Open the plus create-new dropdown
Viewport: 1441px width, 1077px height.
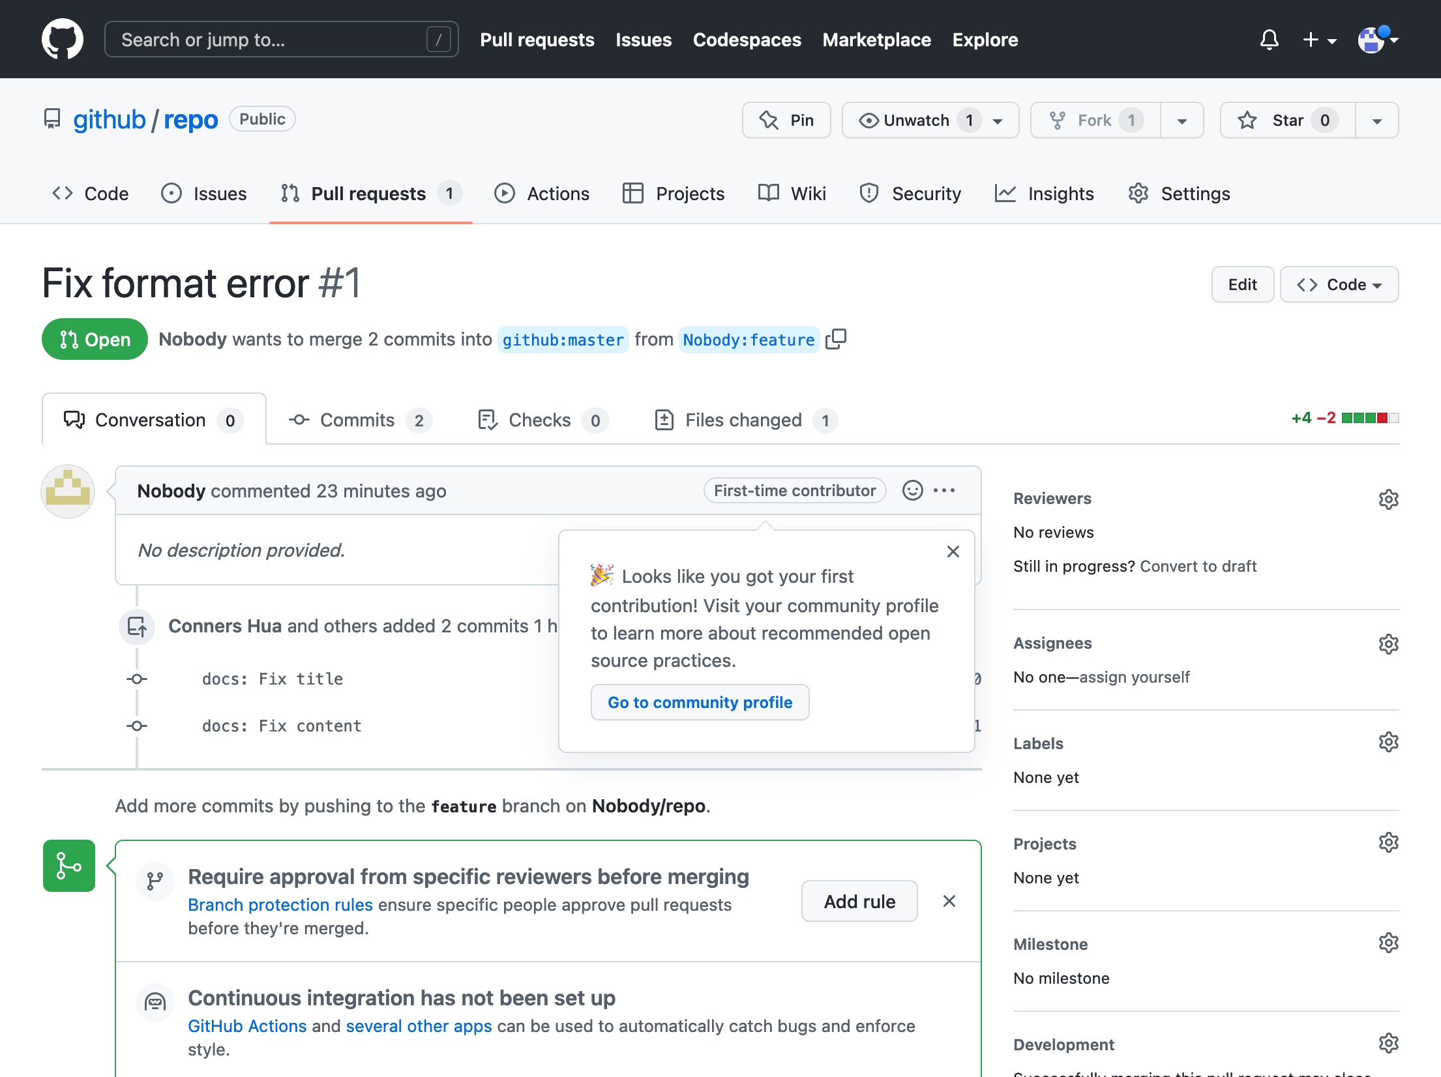[x=1320, y=40]
